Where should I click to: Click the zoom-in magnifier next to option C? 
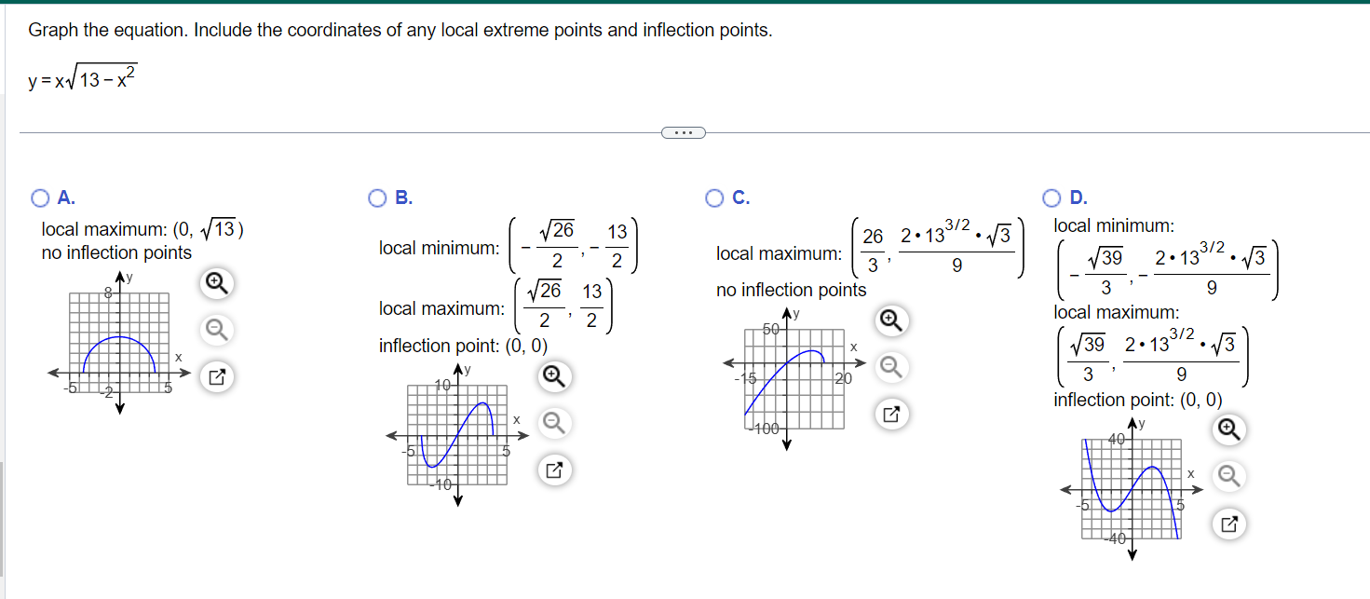click(890, 320)
